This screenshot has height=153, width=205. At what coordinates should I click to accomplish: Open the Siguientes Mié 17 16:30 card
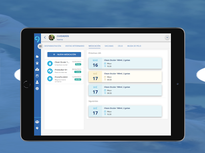125,111
